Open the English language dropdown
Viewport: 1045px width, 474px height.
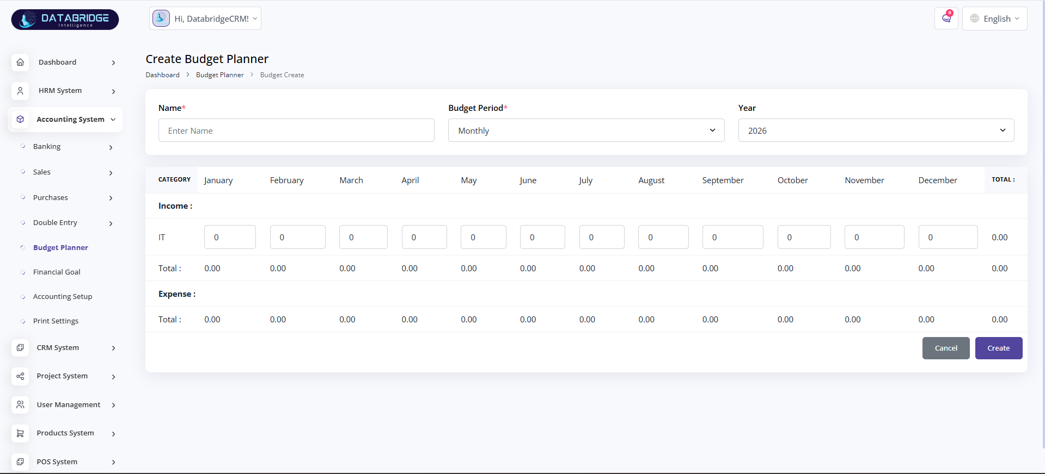pos(994,18)
